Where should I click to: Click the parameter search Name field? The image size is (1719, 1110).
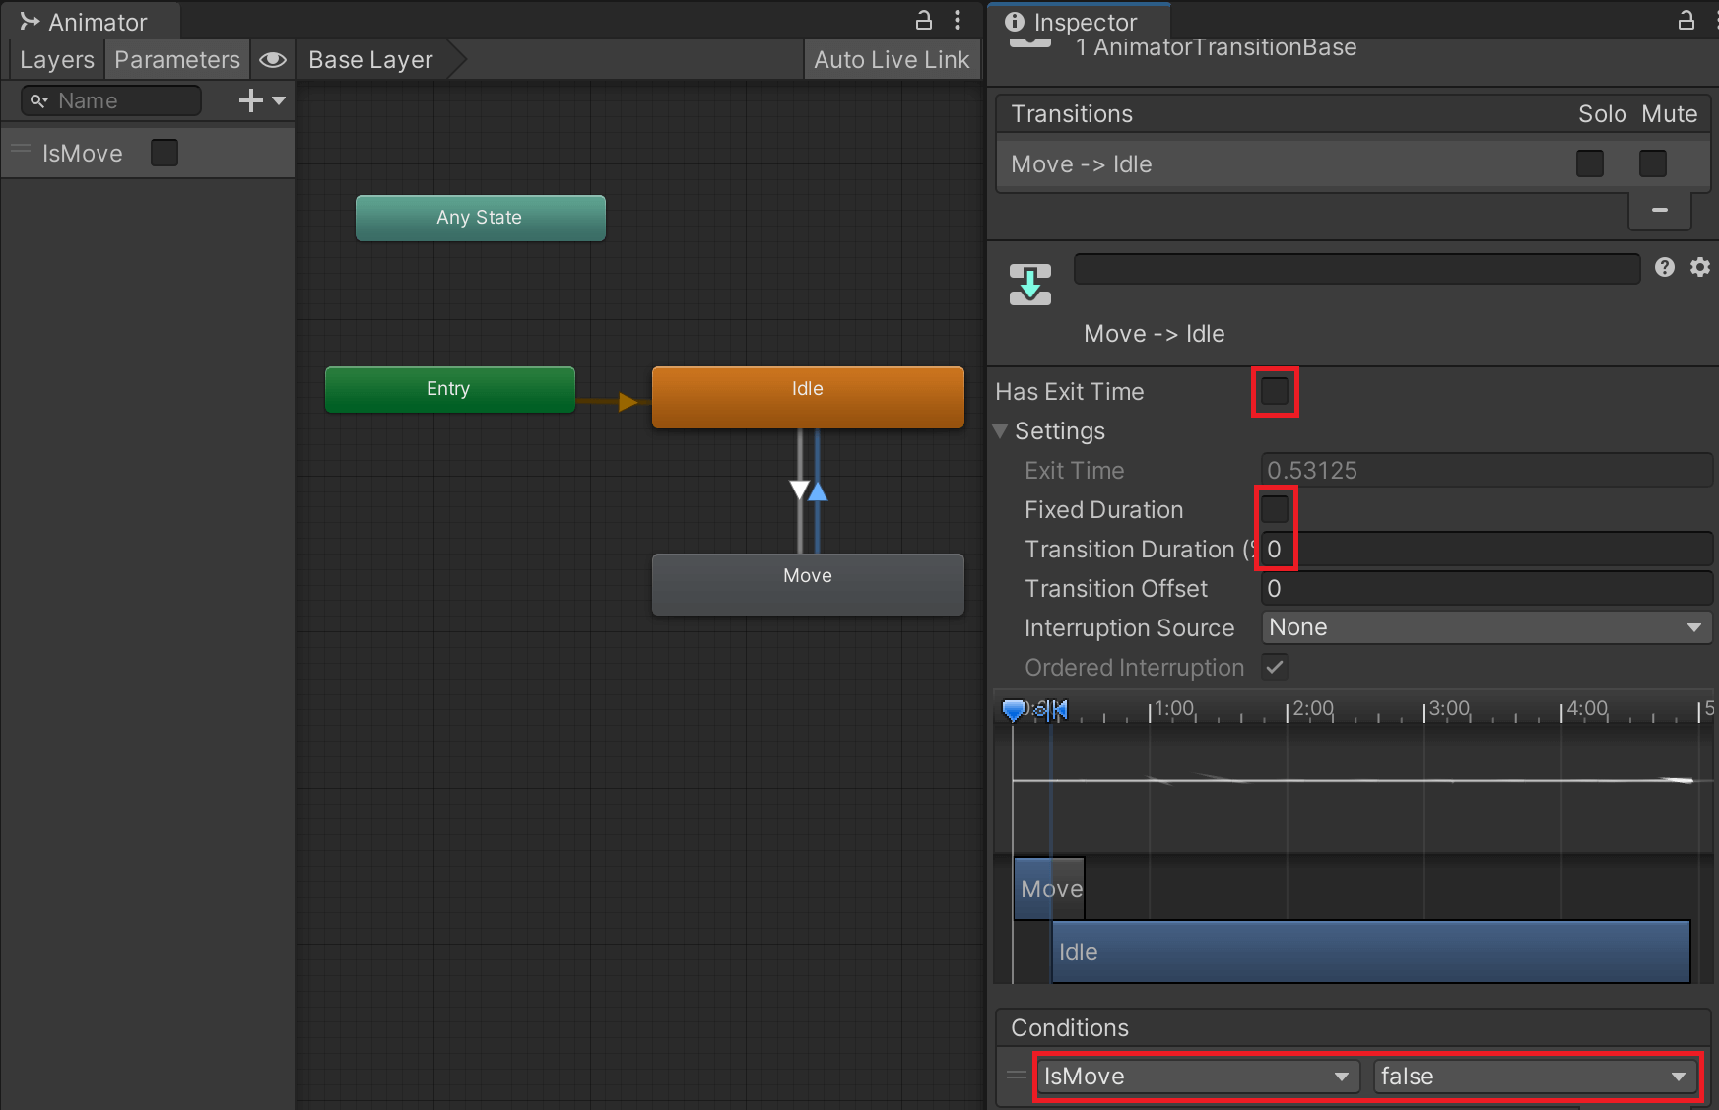[x=111, y=100]
